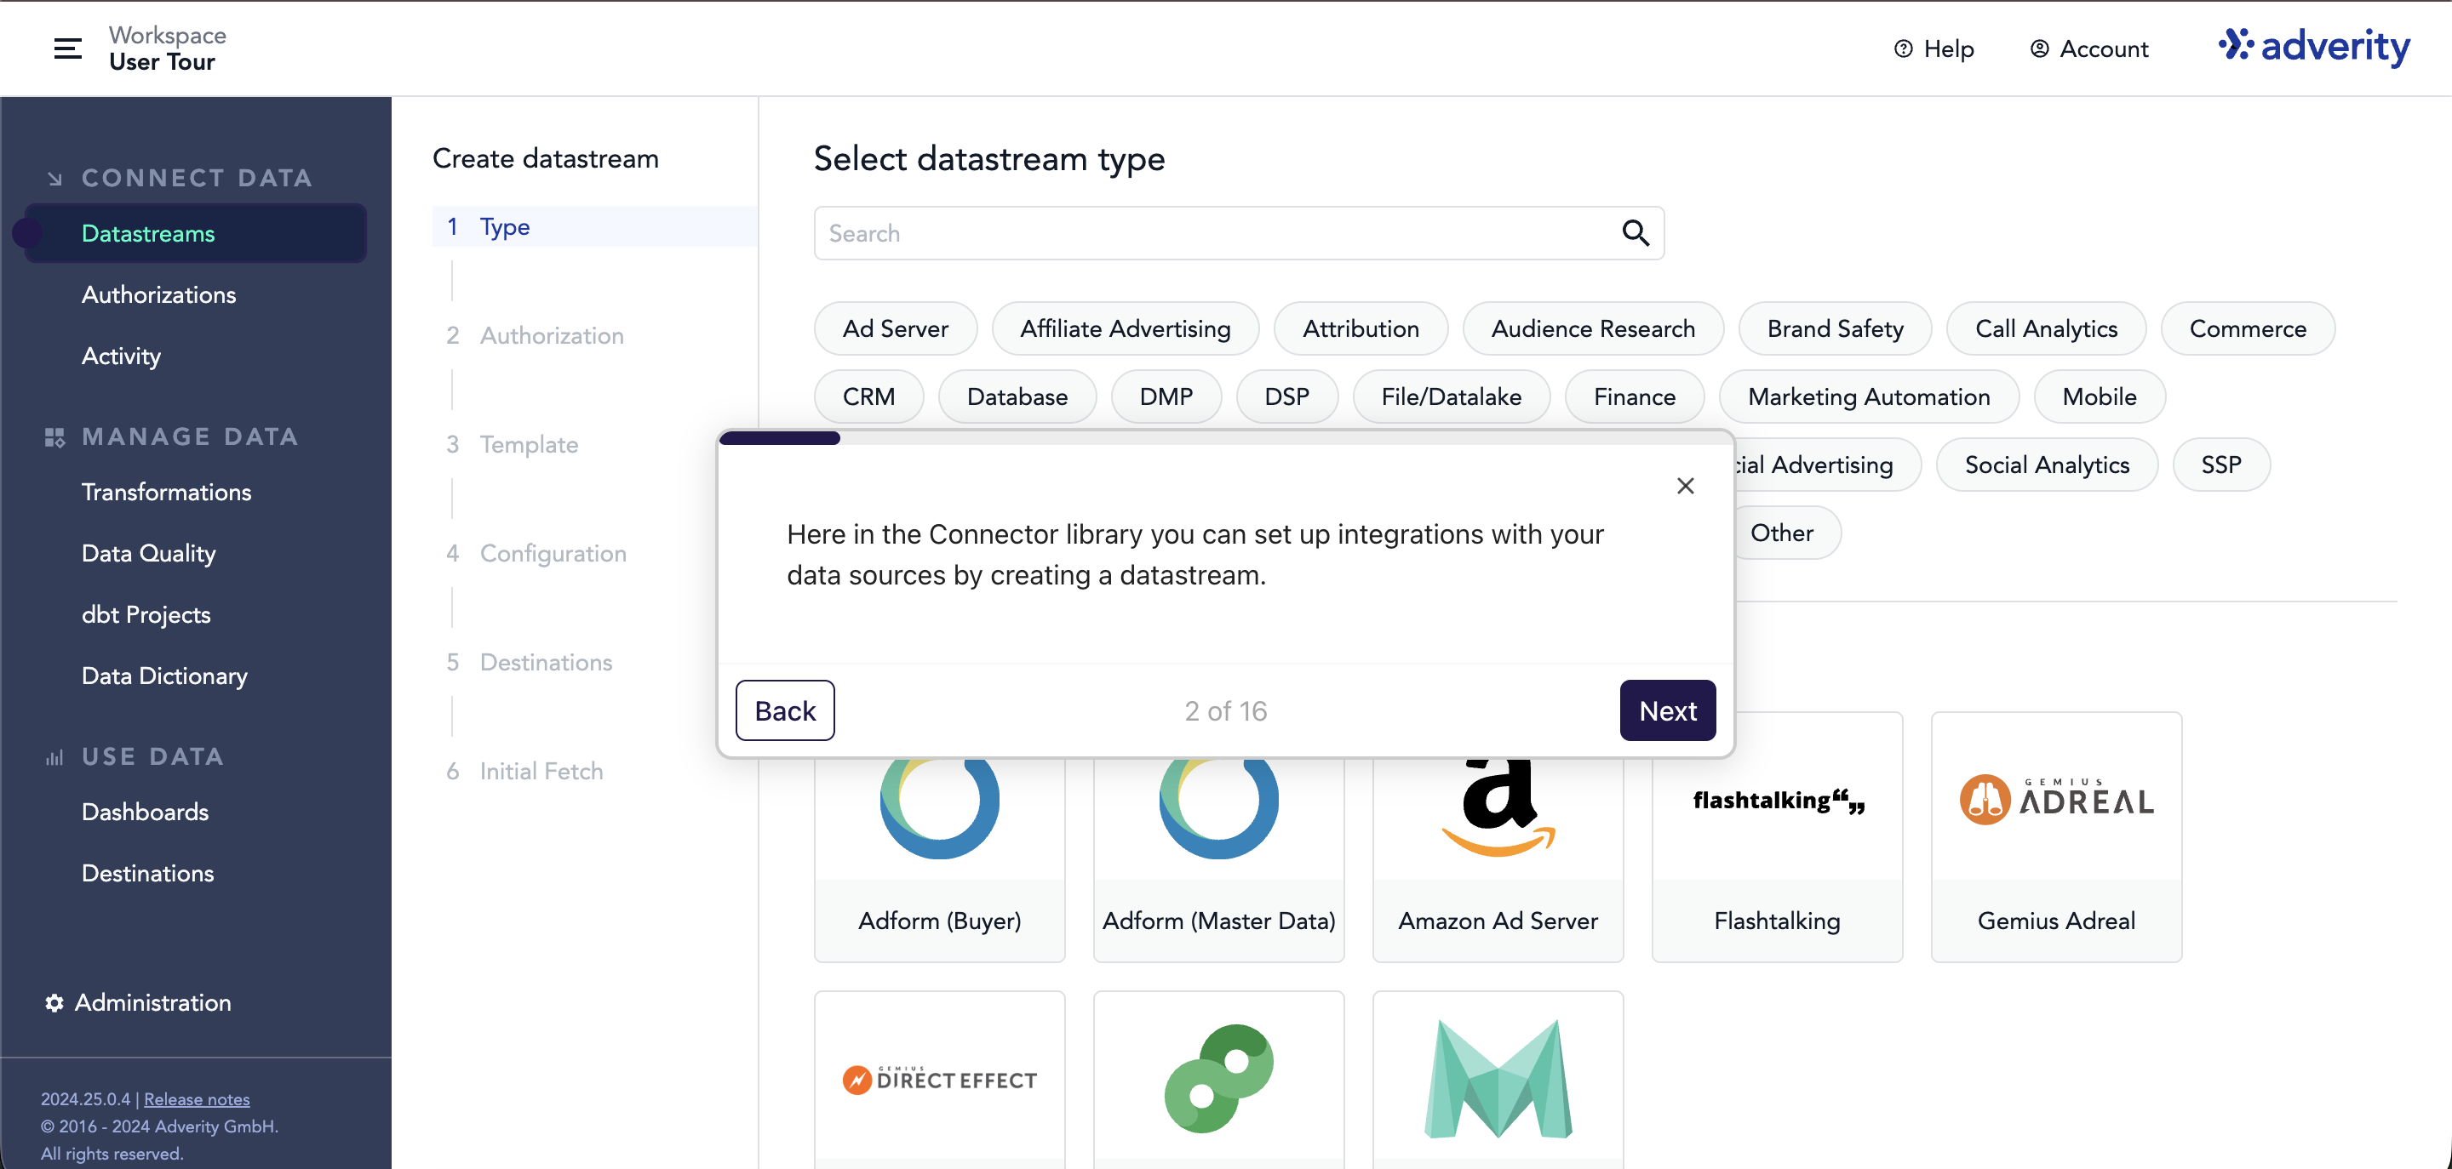2452x1169 pixels.
Task: Open the hamburger navigation menu
Action: pos(67,48)
